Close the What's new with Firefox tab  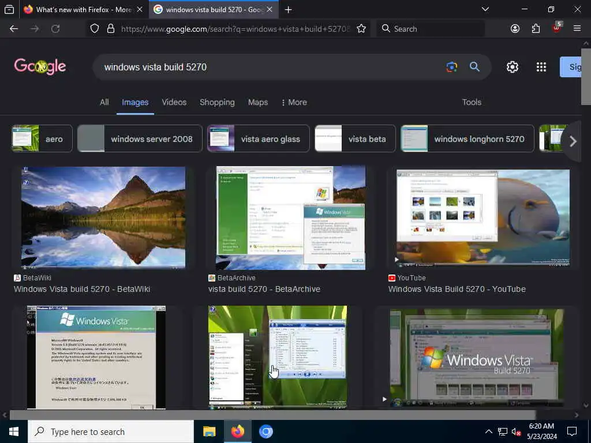140,9
